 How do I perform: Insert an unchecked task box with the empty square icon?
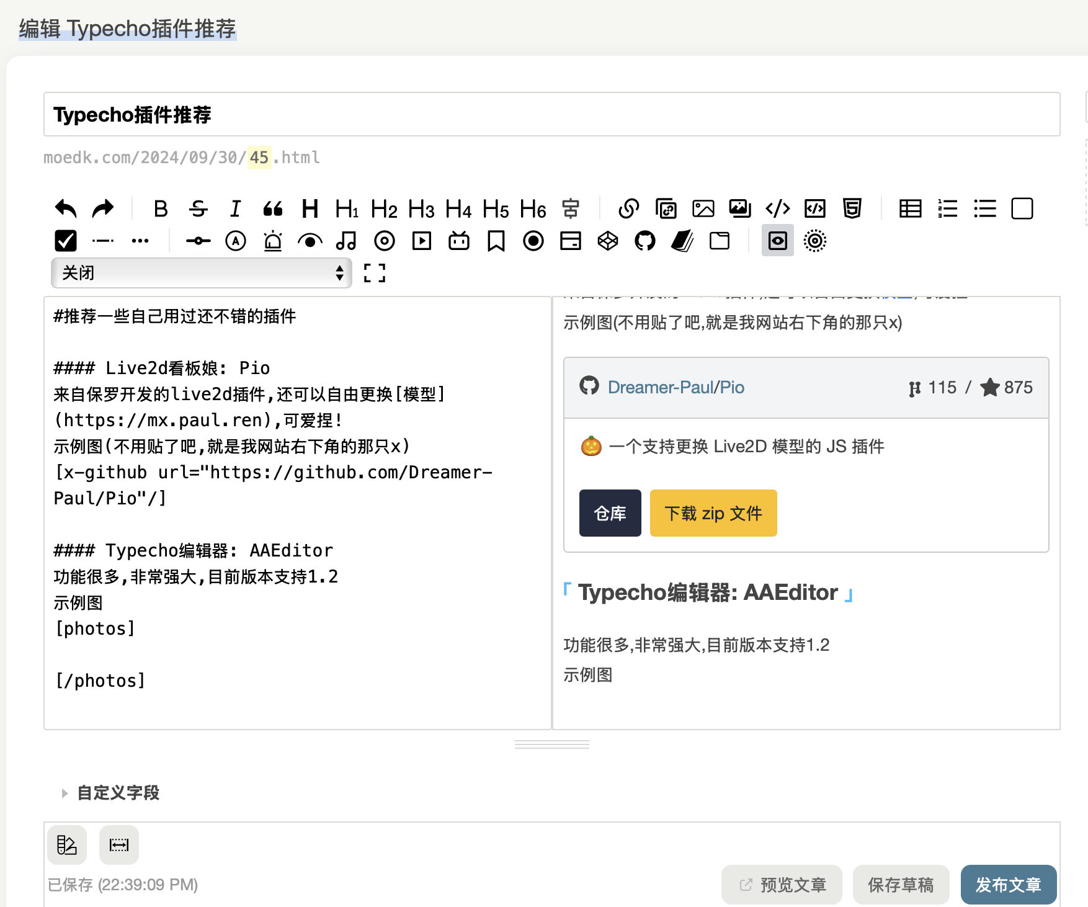1022,208
